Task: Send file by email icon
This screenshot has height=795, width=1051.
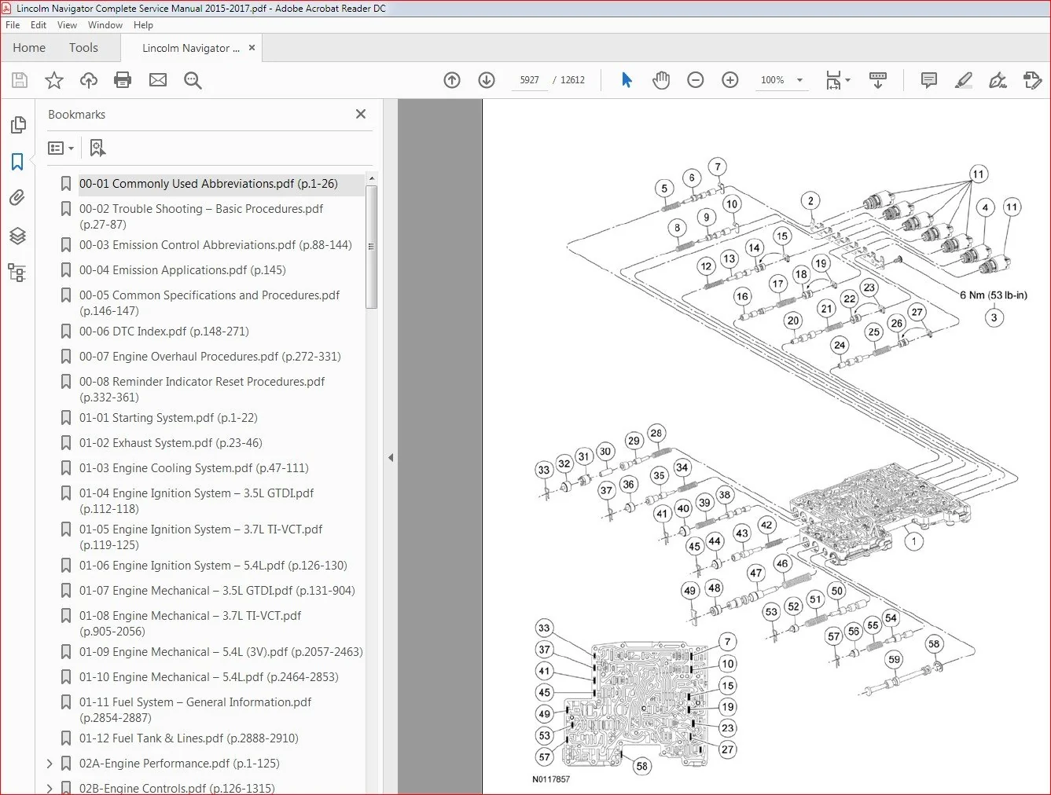Action: click(158, 80)
